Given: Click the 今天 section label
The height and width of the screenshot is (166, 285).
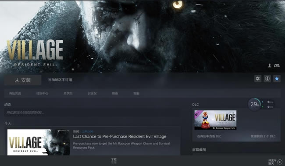Looking at the screenshot, I should 7,124.
